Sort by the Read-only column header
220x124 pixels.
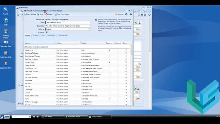pos(118,43)
